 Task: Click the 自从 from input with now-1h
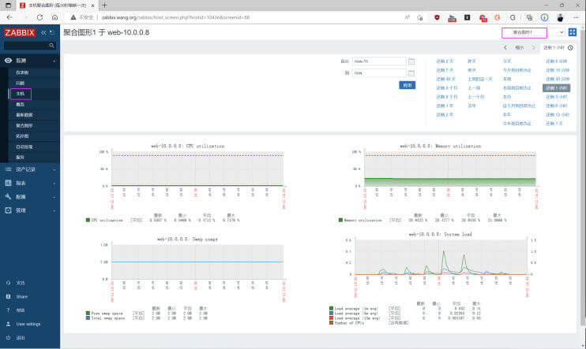pyautogui.click(x=379, y=61)
